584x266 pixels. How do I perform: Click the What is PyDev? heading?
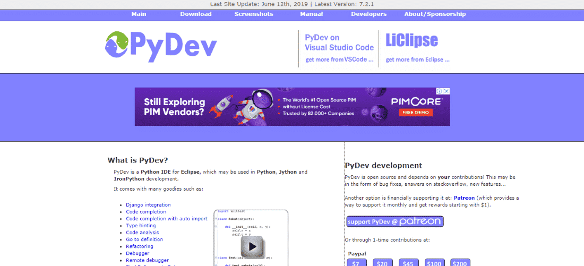[x=138, y=160]
